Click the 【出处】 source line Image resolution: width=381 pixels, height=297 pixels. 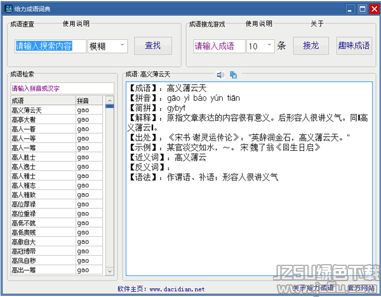pyautogui.click(x=239, y=137)
